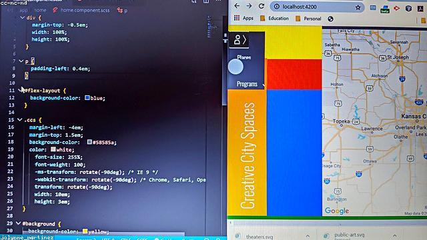This screenshot has width=427, height=240.
Task: Open the #58585a color swatch picker
Action: [x=89, y=142]
